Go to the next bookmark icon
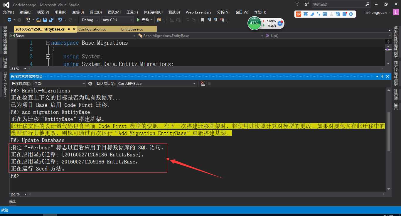401x216 pixels. tap(215, 20)
